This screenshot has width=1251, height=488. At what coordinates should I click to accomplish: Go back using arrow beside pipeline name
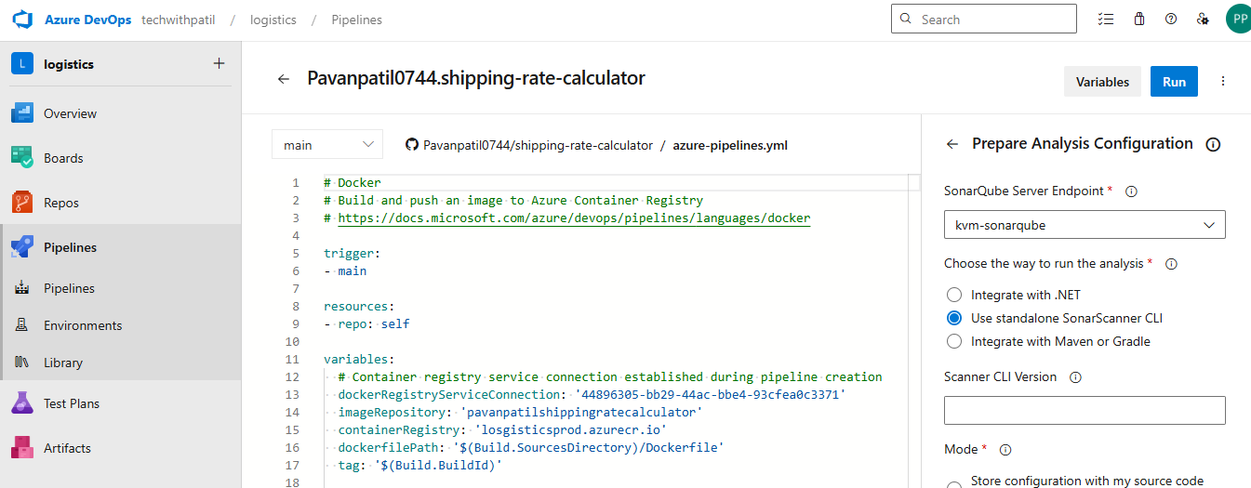(x=284, y=80)
